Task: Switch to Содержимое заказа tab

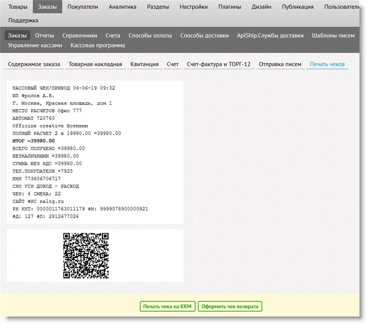Action: (34, 64)
